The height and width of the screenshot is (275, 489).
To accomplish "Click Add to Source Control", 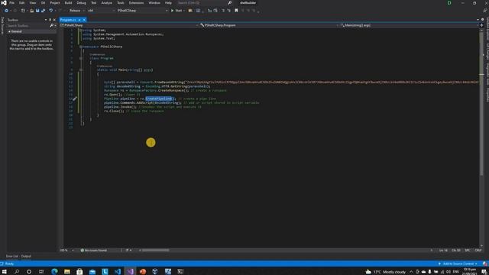I will 458,264.
